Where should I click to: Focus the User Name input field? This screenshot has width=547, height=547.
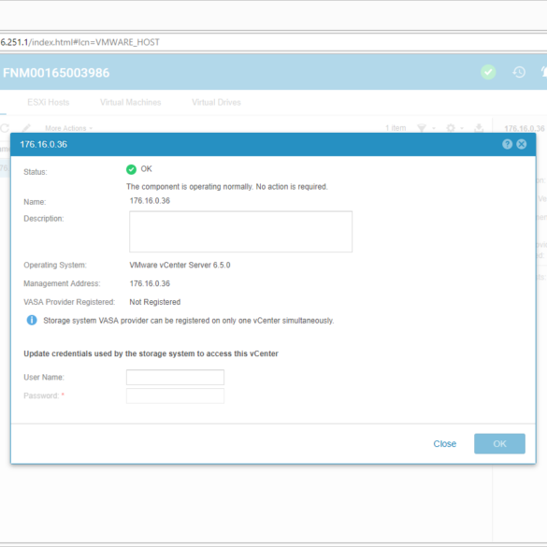(x=175, y=378)
